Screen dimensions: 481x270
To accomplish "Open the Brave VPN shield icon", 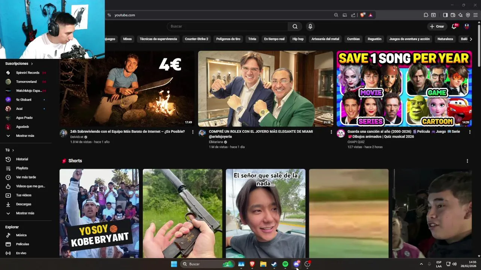I will pos(468,15).
